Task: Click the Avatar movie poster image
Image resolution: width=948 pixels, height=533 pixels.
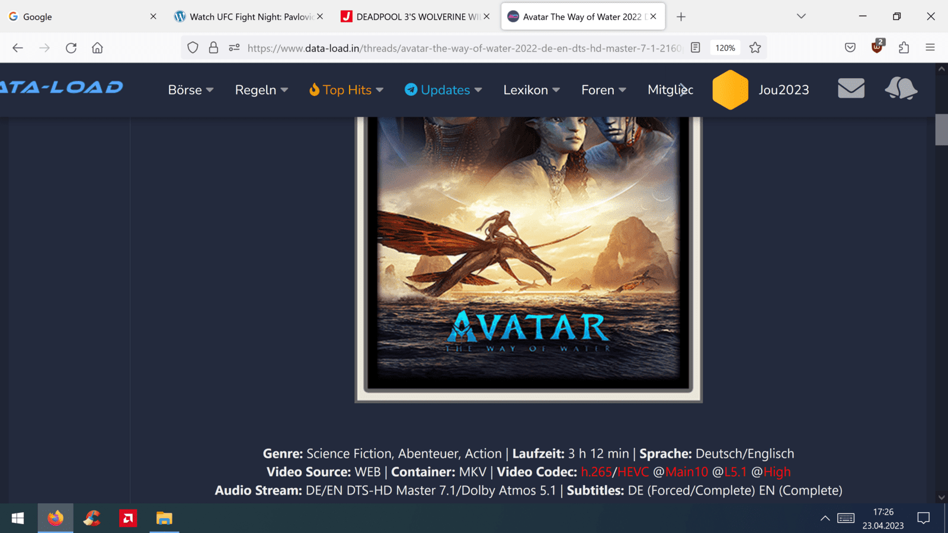Action: pyautogui.click(x=529, y=259)
